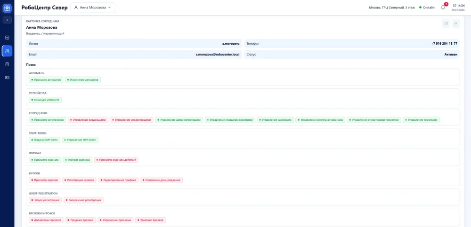This screenshot has height=227, width=471.
Task: Click the status value Активен
Action: 451,55
